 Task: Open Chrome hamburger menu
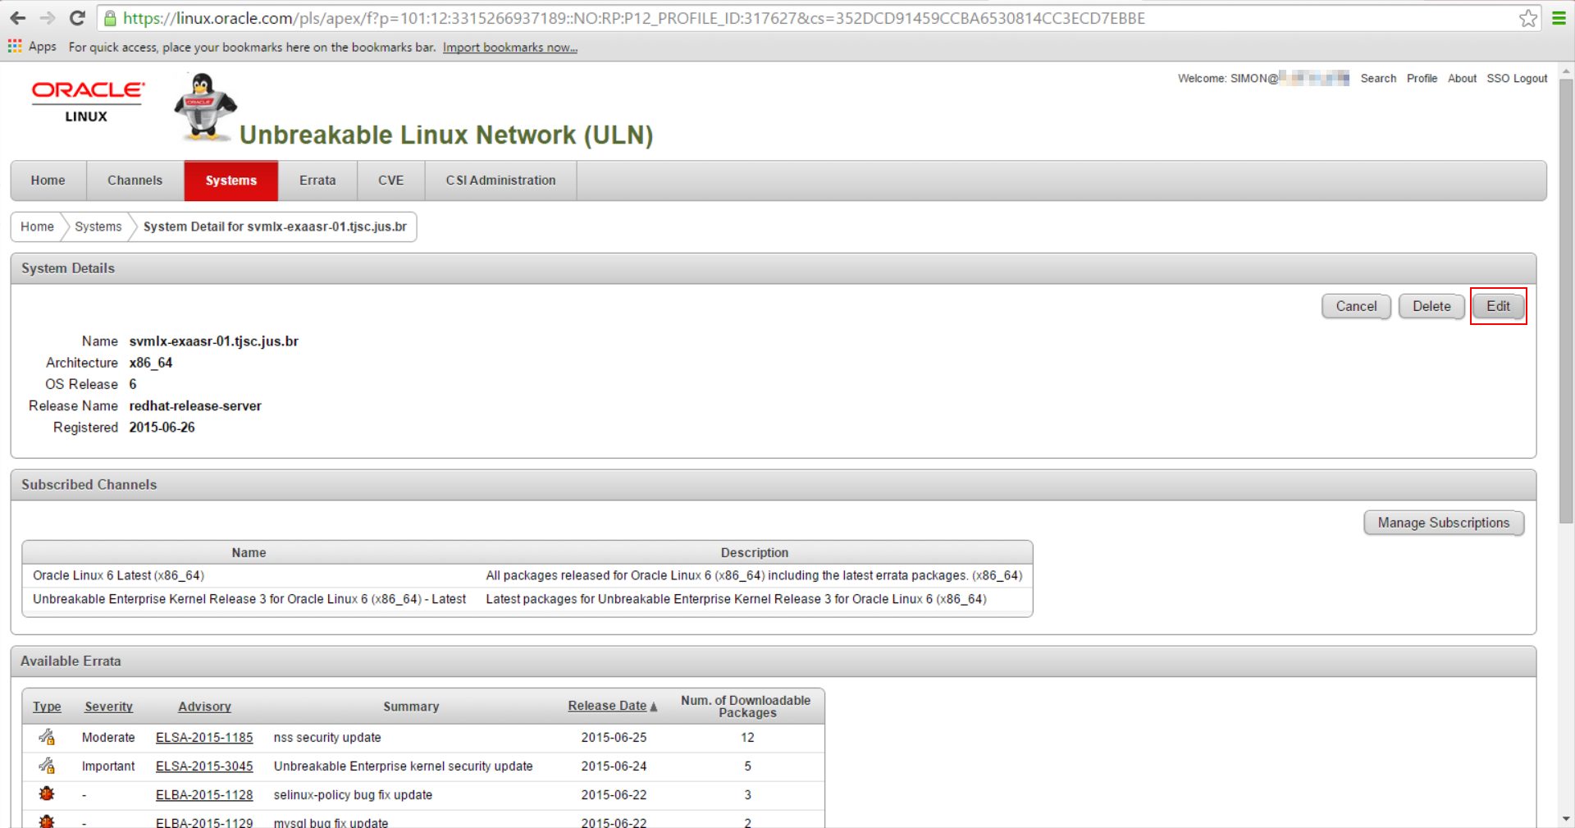[x=1559, y=18]
